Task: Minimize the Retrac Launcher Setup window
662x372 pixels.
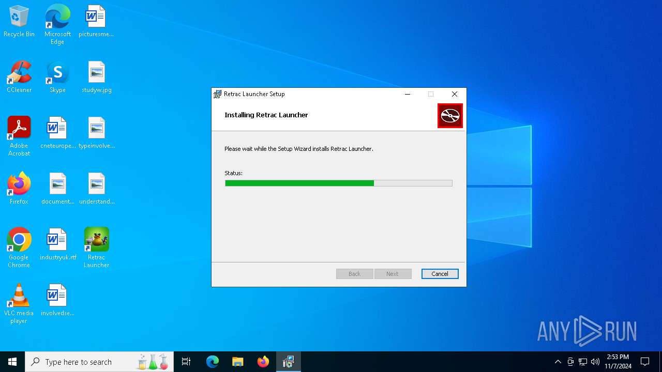Action: tap(408, 94)
